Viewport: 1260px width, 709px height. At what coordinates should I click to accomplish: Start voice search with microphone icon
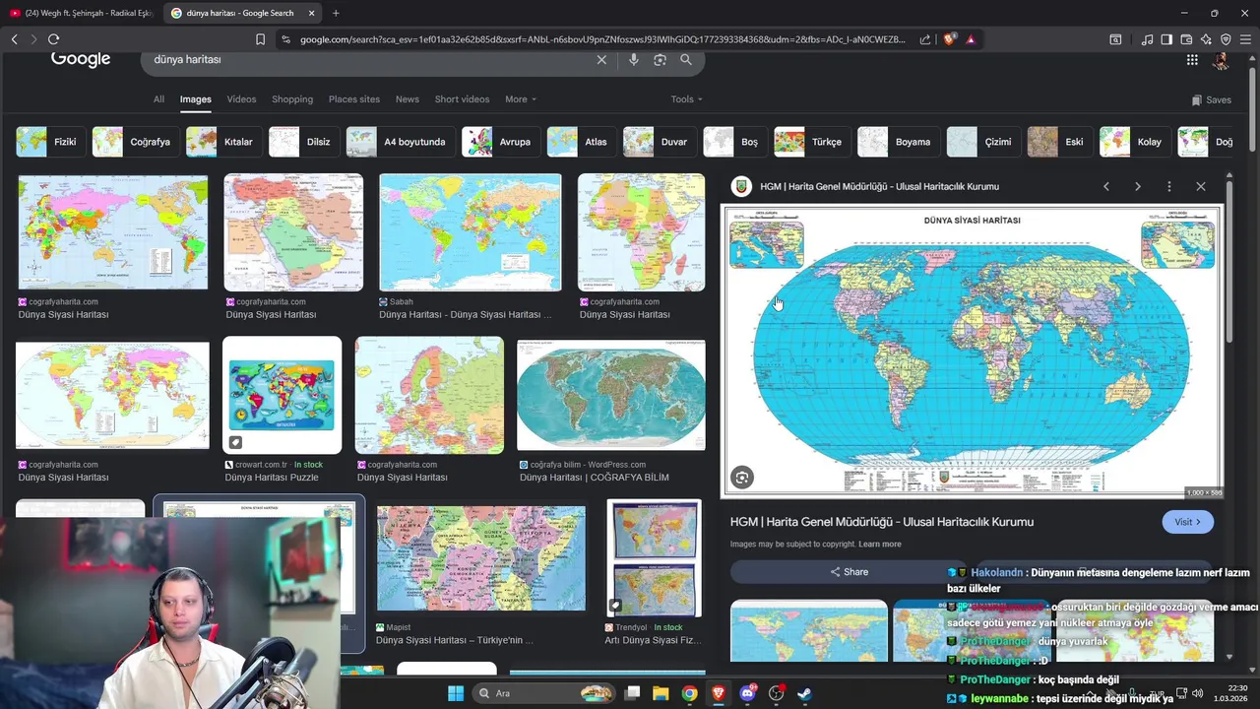[633, 60]
